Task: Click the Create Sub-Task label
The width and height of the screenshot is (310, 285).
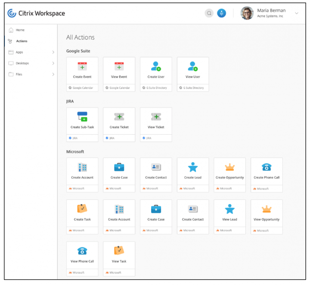Action: click(x=82, y=127)
